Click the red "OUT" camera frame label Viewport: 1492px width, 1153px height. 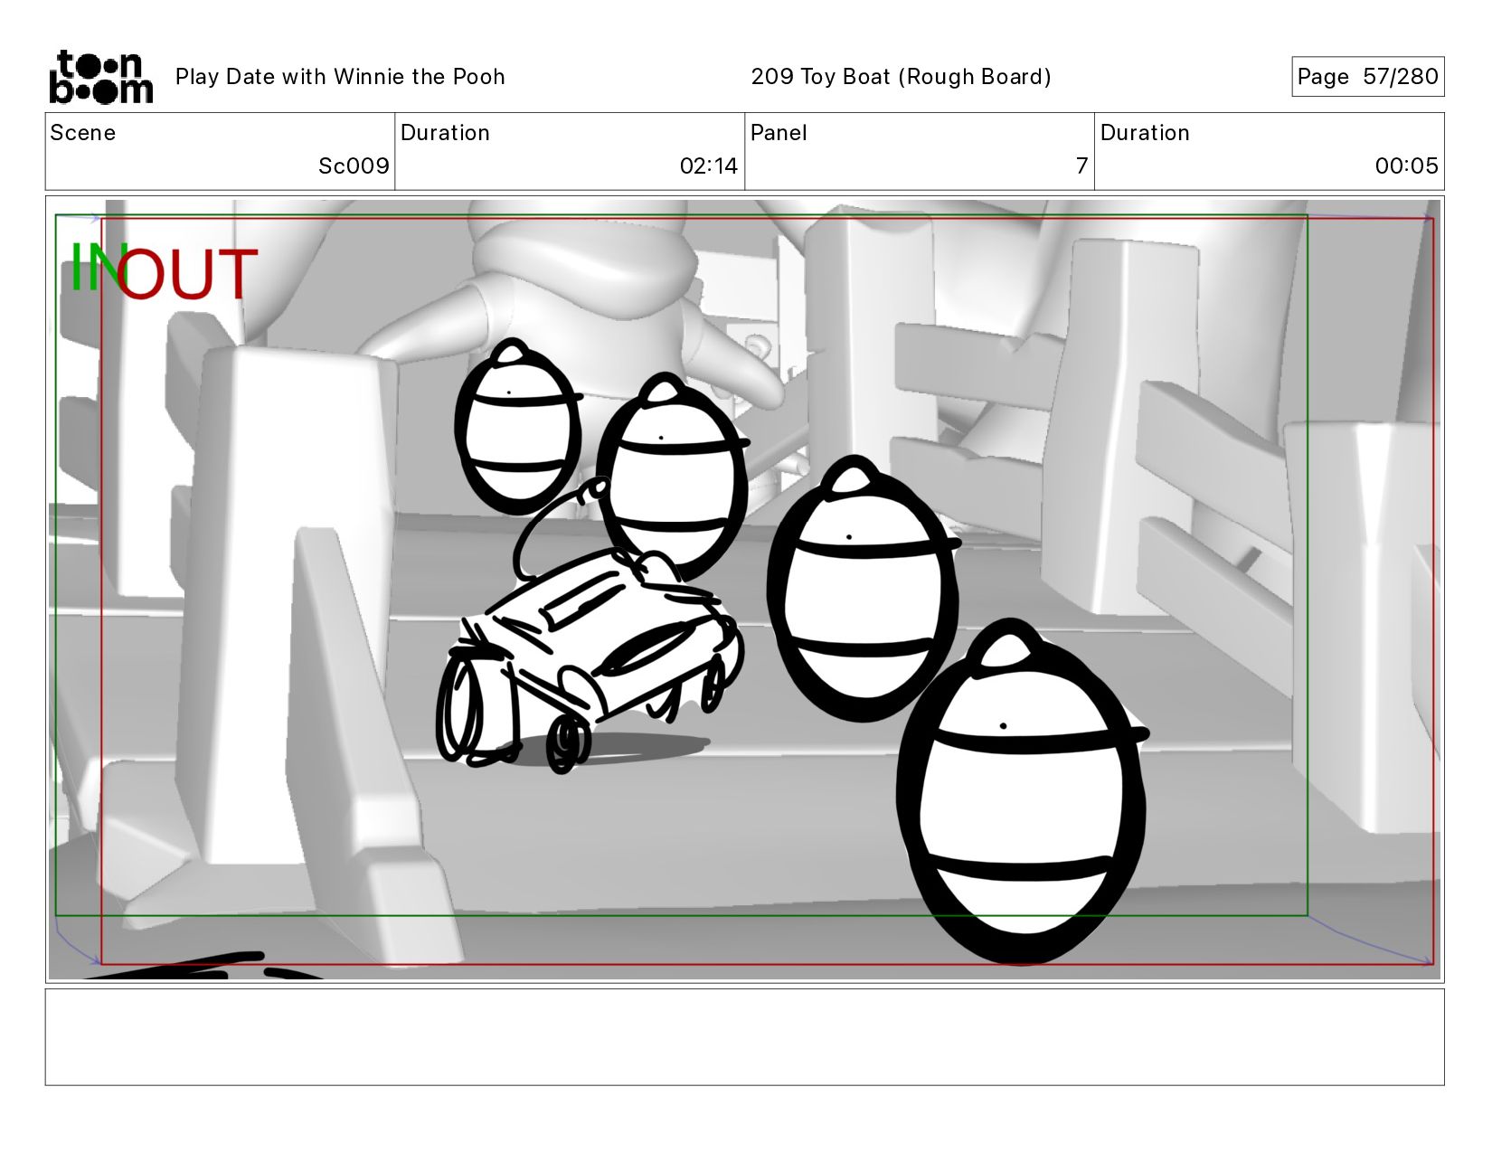187,274
